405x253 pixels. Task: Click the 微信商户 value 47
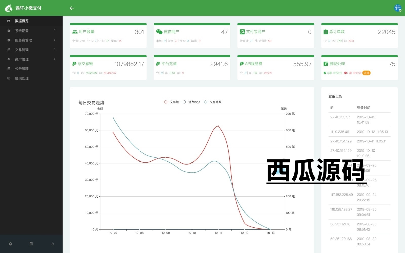pyautogui.click(x=225, y=32)
